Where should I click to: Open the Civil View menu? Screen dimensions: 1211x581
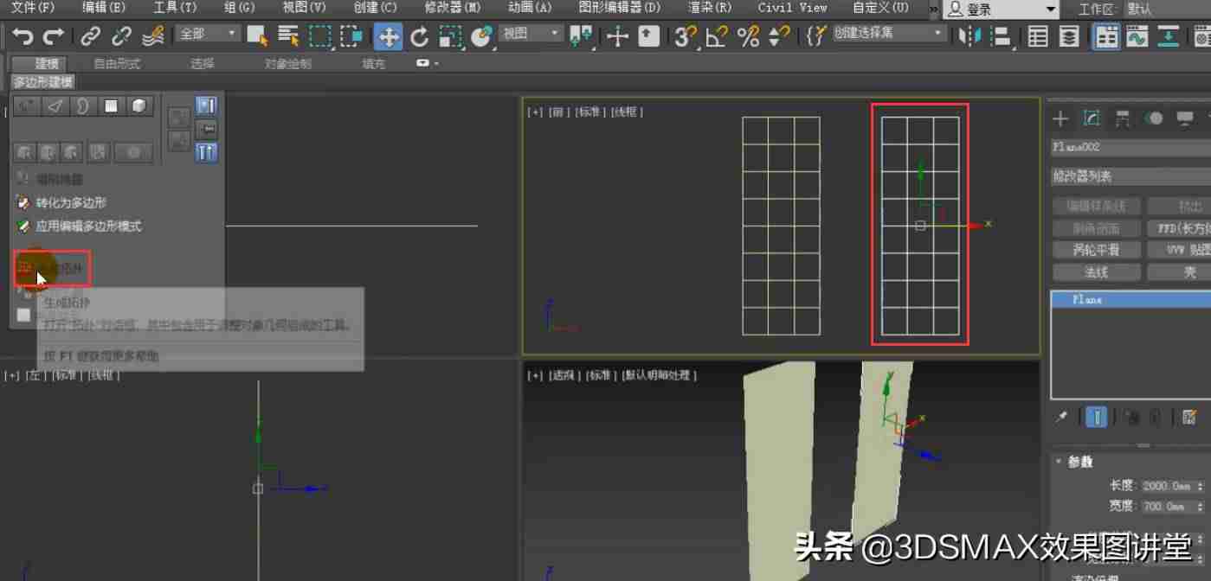coord(792,8)
